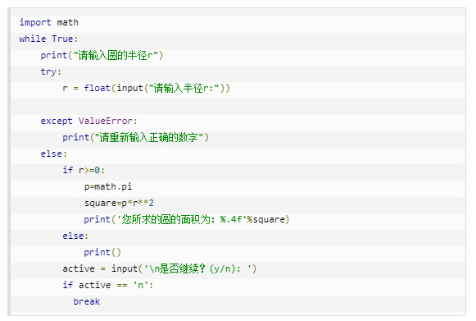476x321 pixels.
Task: Click the r = float(input(...)) line
Action: tap(146, 88)
